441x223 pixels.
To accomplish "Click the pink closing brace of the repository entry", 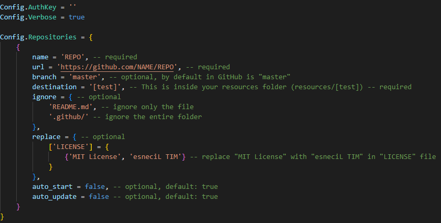I will [18, 207].
